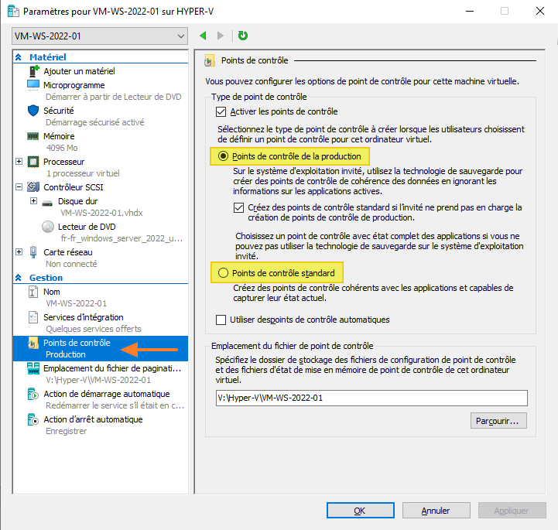This screenshot has height=530, width=558.
Task: Collapse the Contrôleur SCSI node
Action: tap(19, 187)
